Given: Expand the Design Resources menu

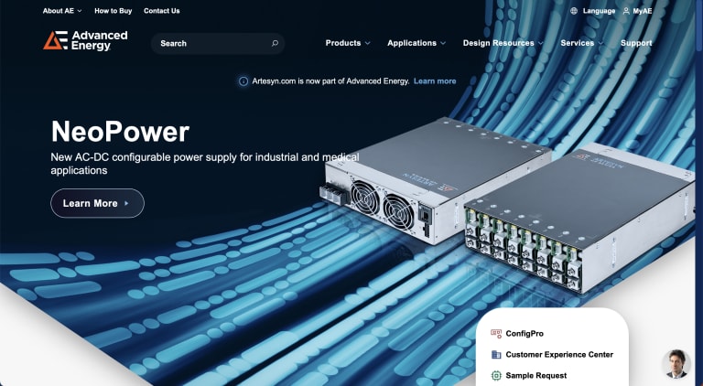Looking at the screenshot, I should pyautogui.click(x=503, y=43).
